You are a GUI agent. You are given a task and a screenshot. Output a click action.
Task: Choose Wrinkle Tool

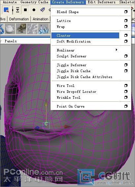coord(68,97)
